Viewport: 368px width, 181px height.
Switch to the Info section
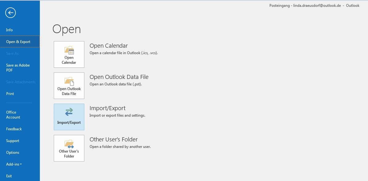(x=9, y=30)
